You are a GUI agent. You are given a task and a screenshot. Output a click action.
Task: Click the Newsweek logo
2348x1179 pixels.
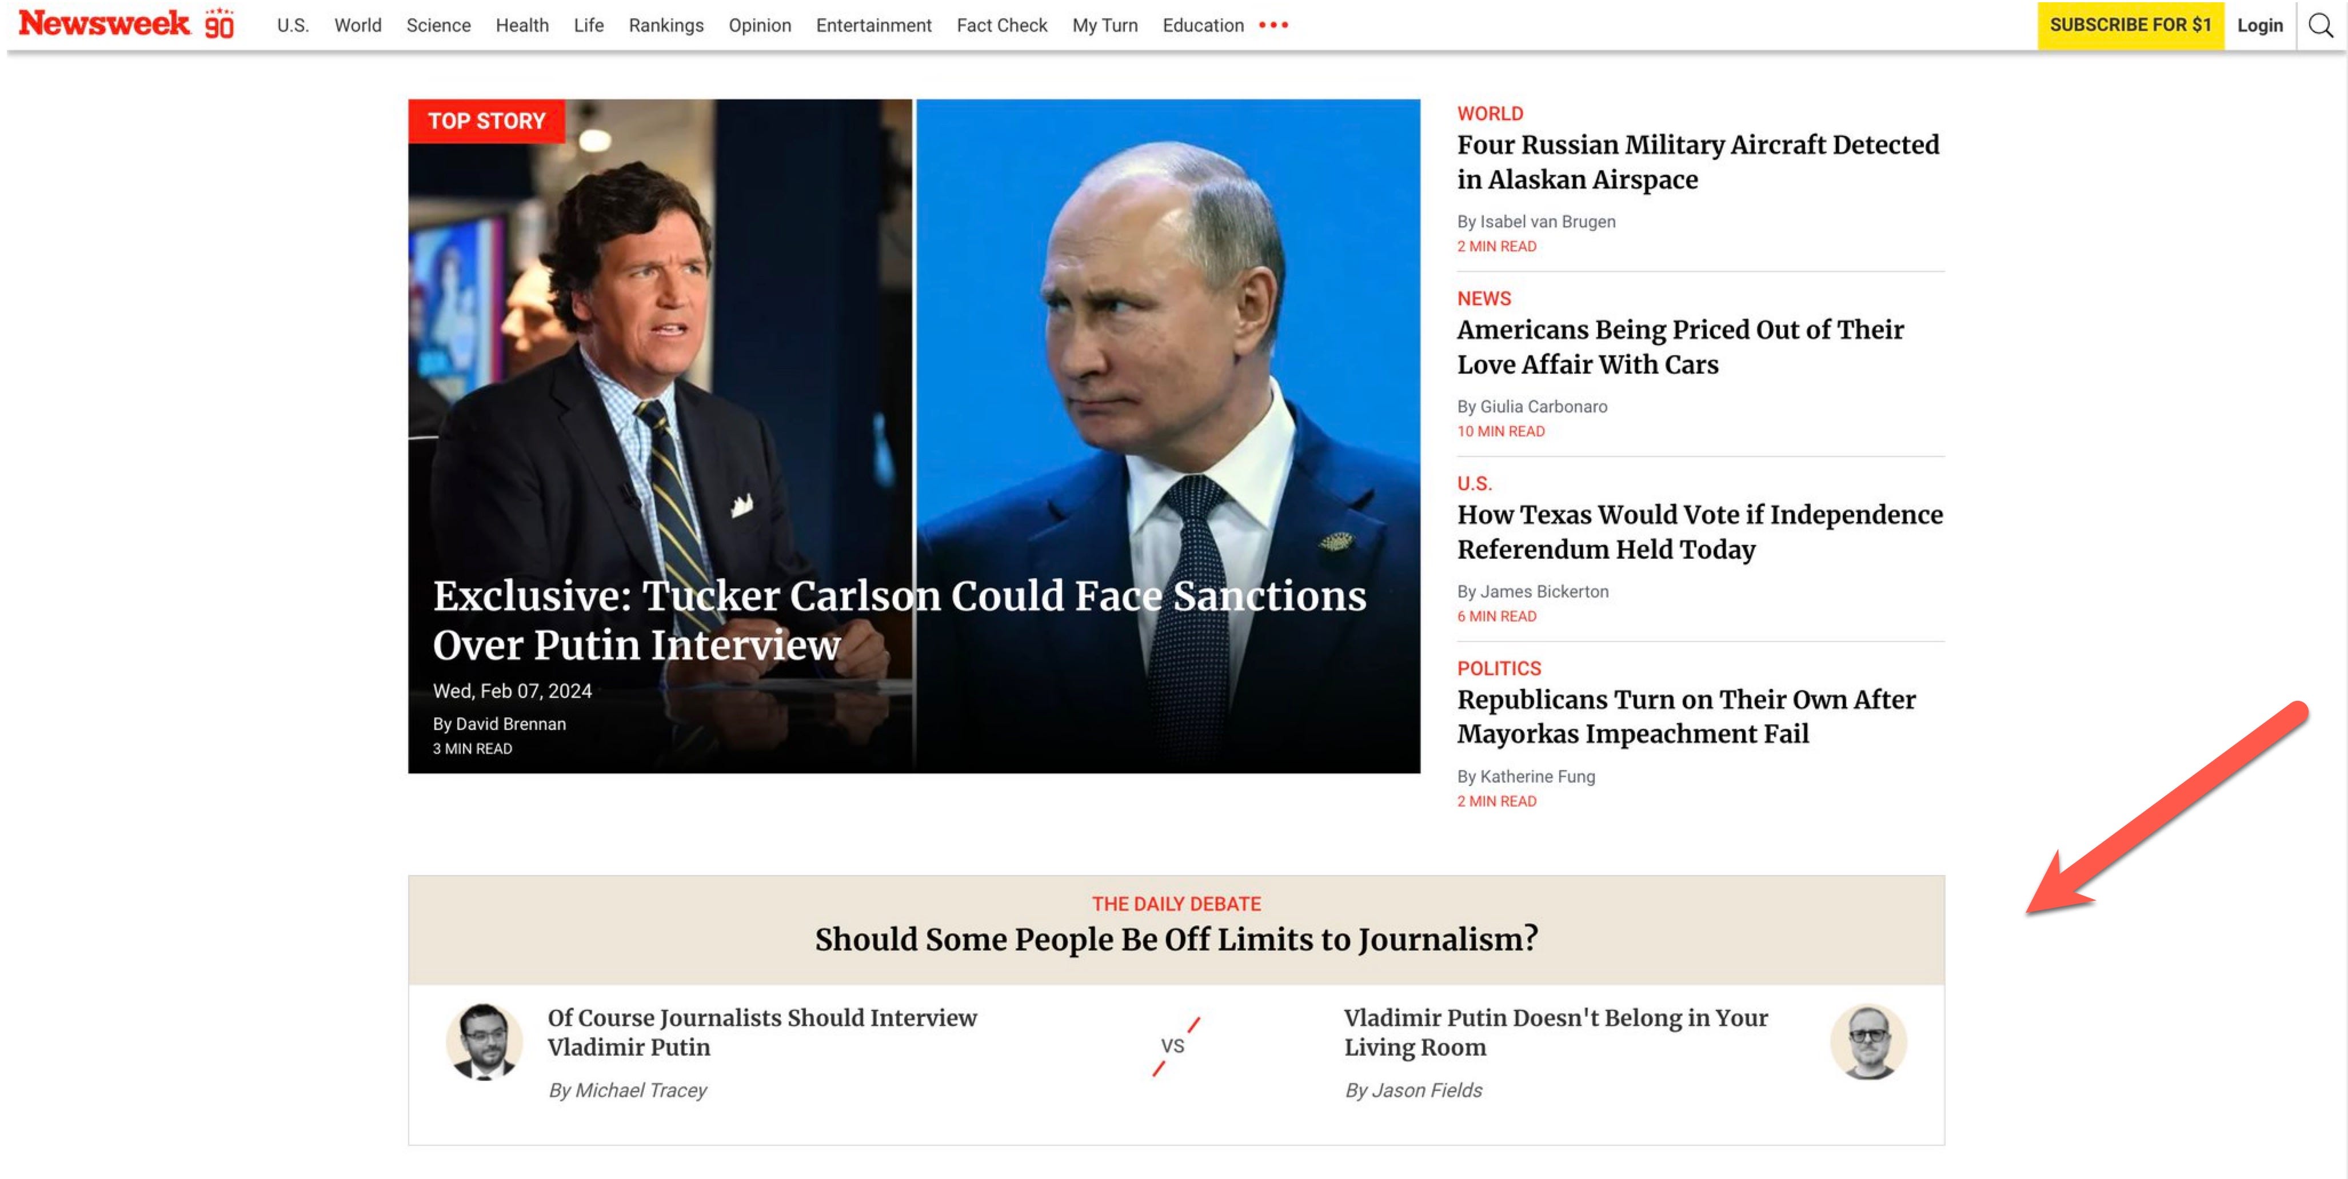coord(126,23)
